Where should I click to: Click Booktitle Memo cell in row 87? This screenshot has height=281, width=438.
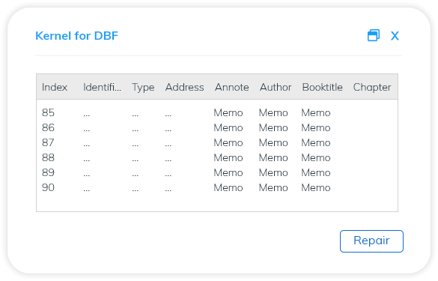click(x=316, y=142)
